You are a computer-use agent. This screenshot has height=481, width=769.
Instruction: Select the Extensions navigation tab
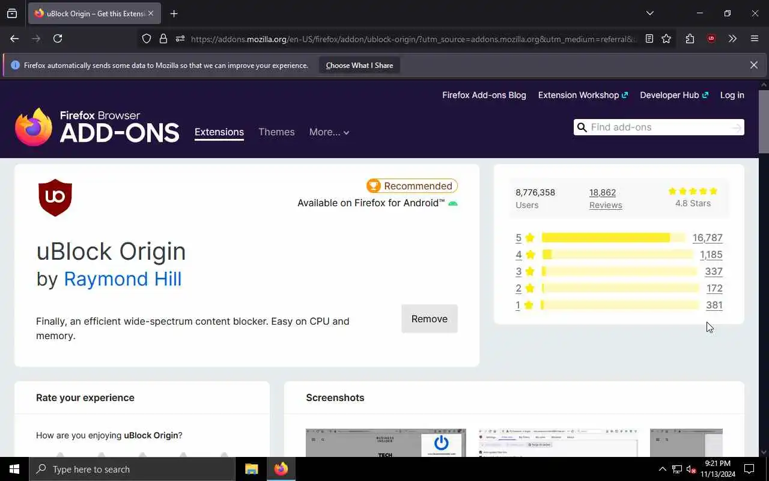coord(219,132)
